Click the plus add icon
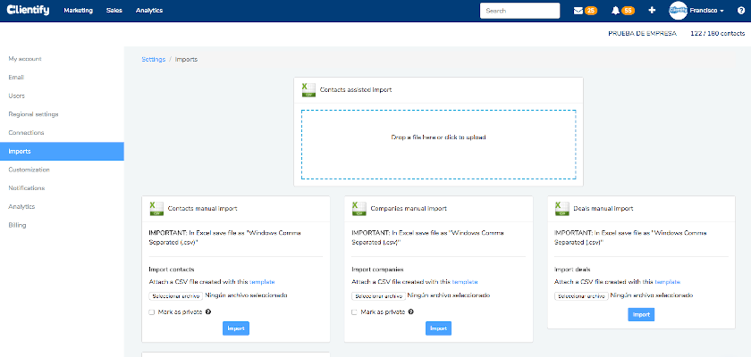Screen dimensions: 751x357 652,11
